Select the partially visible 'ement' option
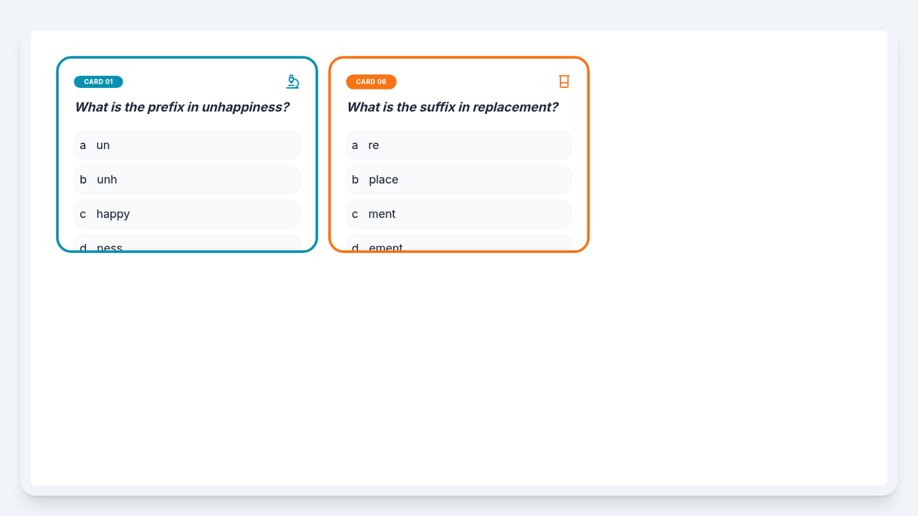Image resolution: width=918 pixels, height=516 pixels. coord(459,244)
